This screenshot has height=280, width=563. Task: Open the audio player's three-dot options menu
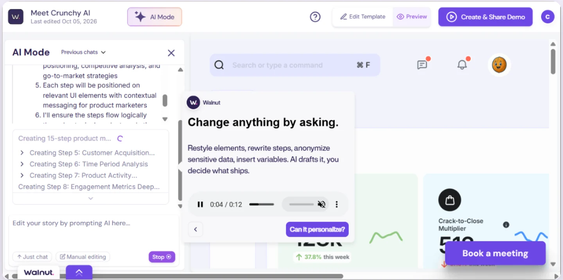tap(337, 204)
